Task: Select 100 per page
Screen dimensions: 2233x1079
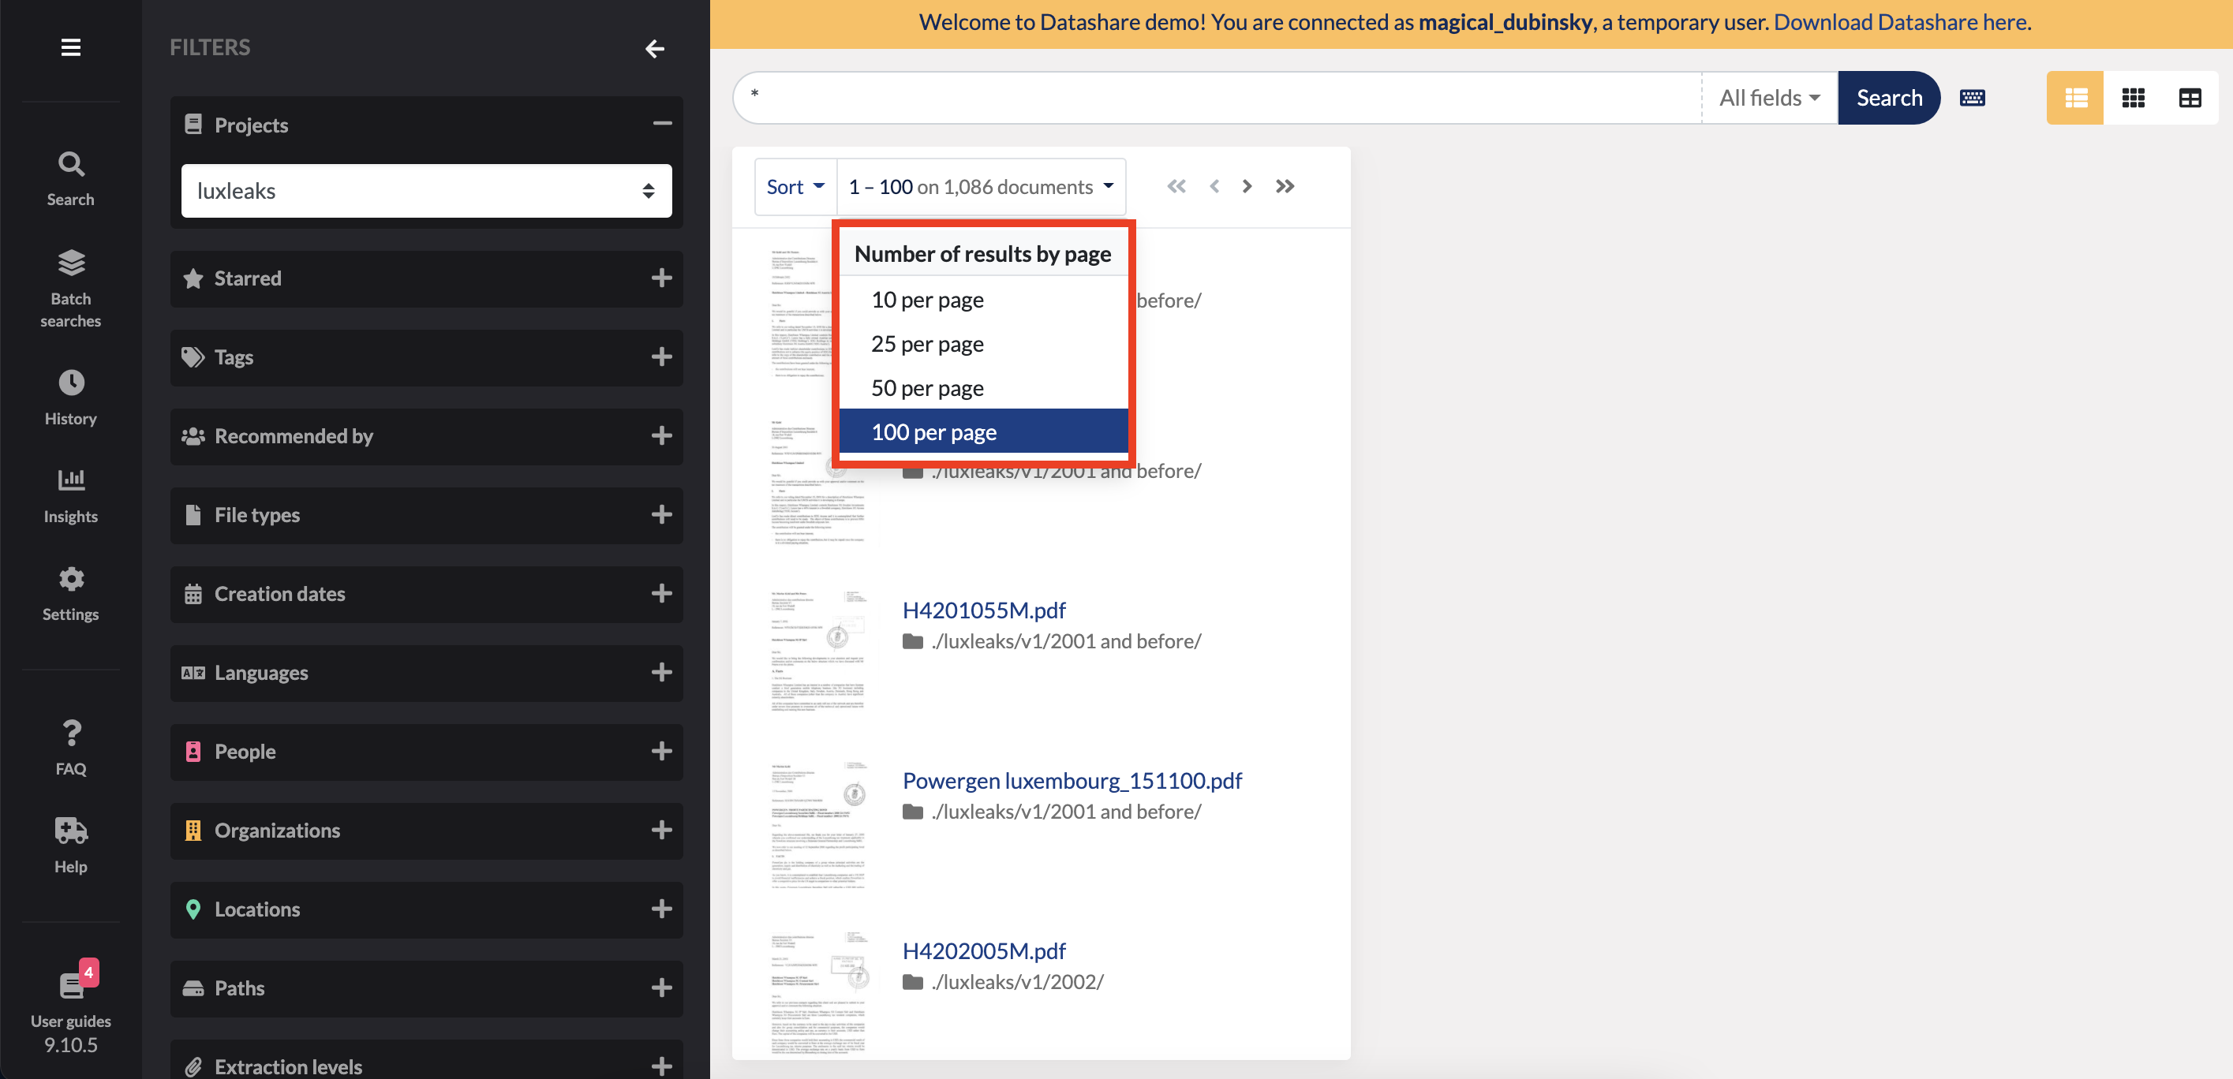Action: [x=983, y=431]
